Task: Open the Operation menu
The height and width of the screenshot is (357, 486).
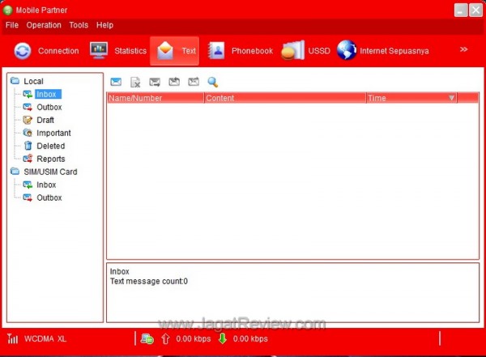Action: pos(44,25)
